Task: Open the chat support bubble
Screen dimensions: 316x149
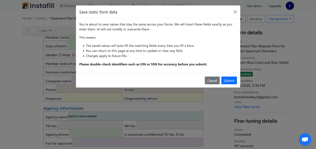Action: click(x=305, y=139)
